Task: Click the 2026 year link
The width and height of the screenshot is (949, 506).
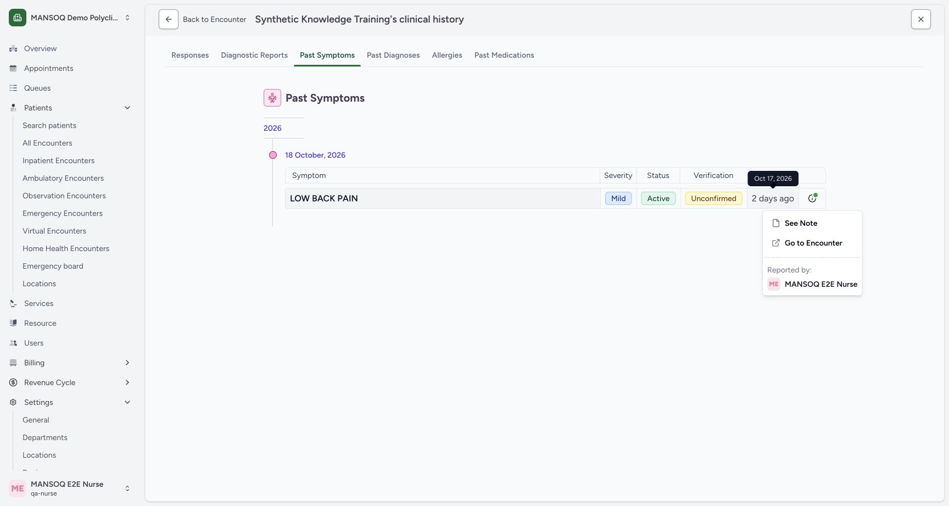Action: click(x=272, y=128)
